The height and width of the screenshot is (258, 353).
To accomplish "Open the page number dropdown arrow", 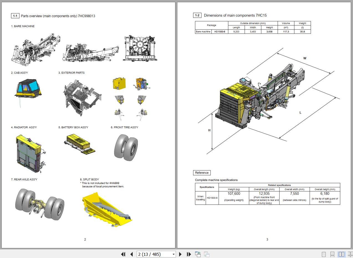I will point(173,254).
